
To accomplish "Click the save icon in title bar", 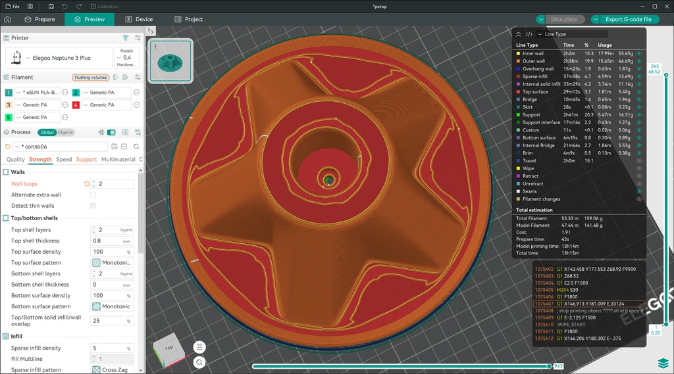I will coord(51,7).
